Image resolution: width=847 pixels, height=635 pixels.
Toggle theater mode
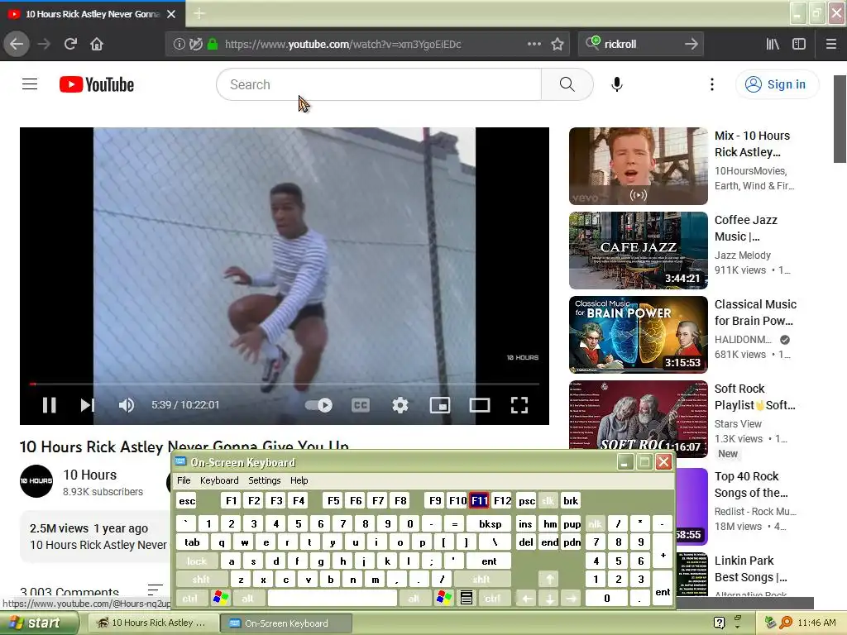(480, 405)
